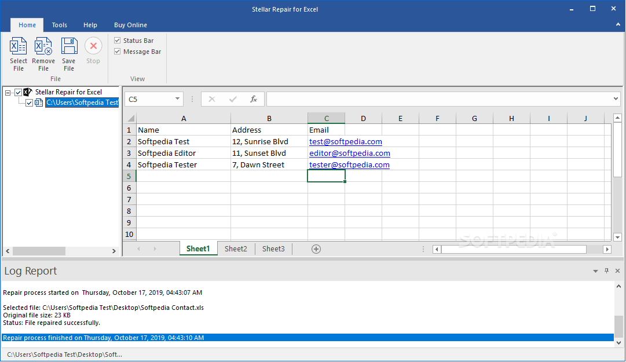Image resolution: width=626 pixels, height=362 pixels.
Task: Uncheck the Stellar Repair for Excel root checkbox
Action: [x=18, y=93]
